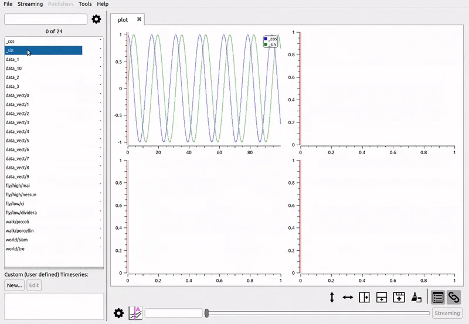Open the Streaming menu

(30, 4)
